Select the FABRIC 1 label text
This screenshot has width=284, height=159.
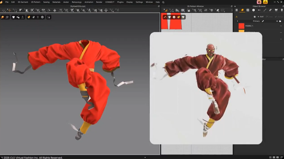249,26
